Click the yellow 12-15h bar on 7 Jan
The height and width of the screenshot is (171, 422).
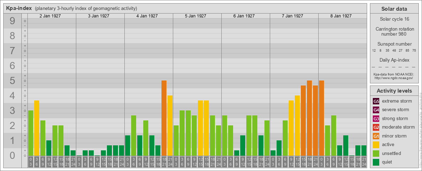[297, 125]
